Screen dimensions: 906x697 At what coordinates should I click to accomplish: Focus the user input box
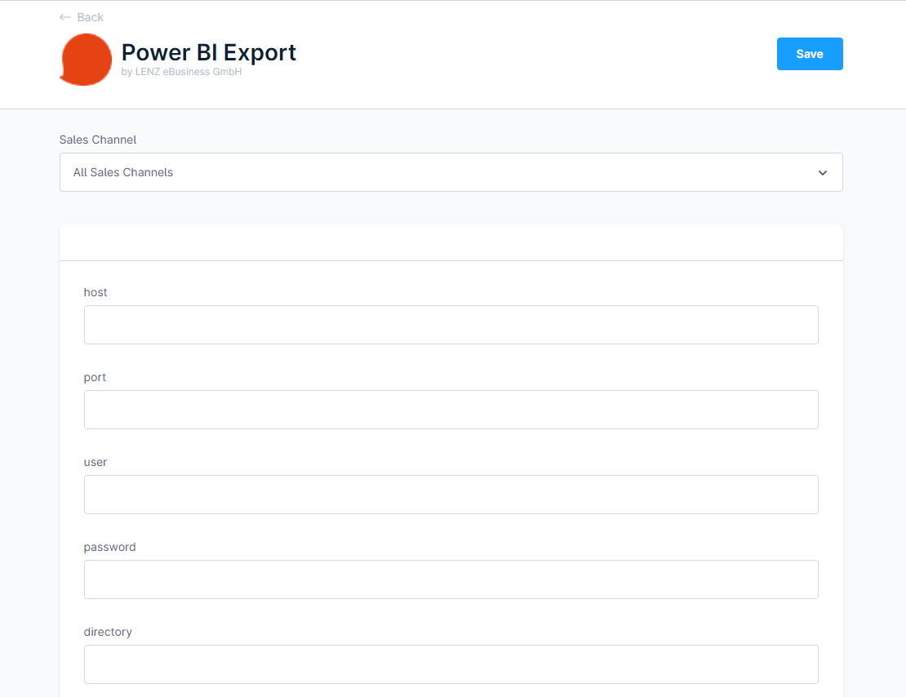click(451, 495)
